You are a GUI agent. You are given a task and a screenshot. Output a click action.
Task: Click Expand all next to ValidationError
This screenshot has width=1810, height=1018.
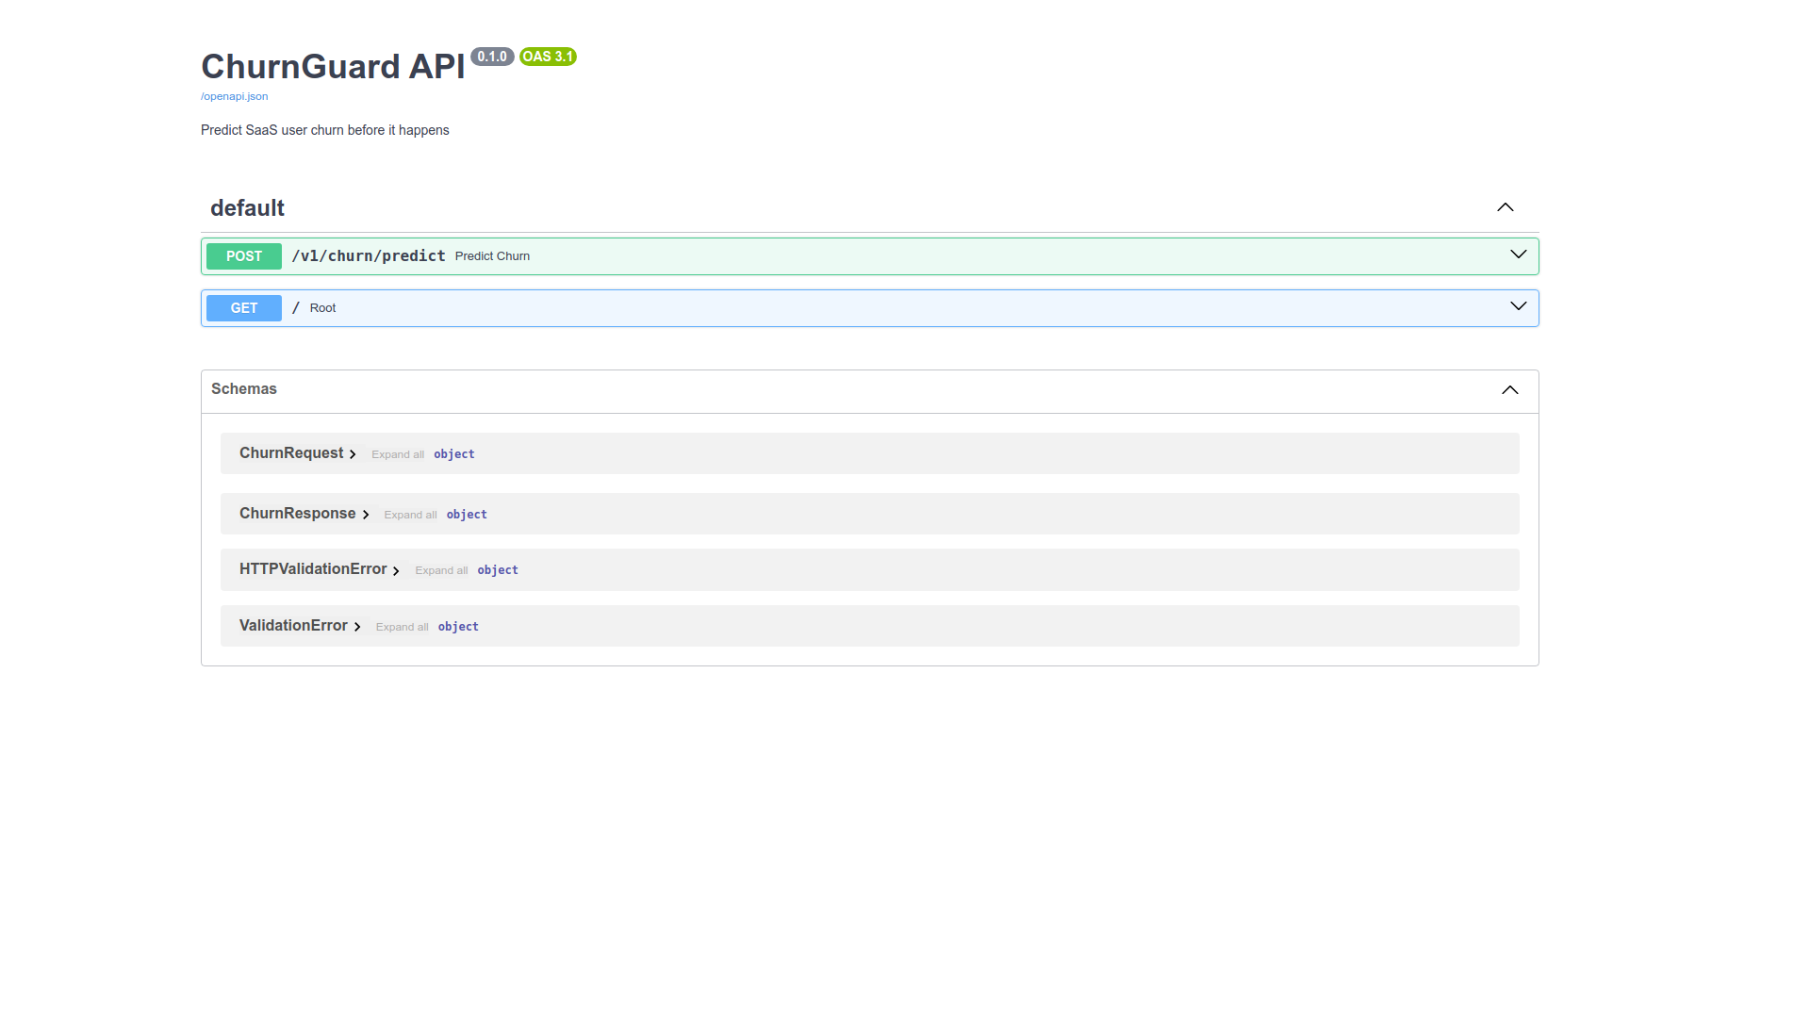click(x=402, y=627)
